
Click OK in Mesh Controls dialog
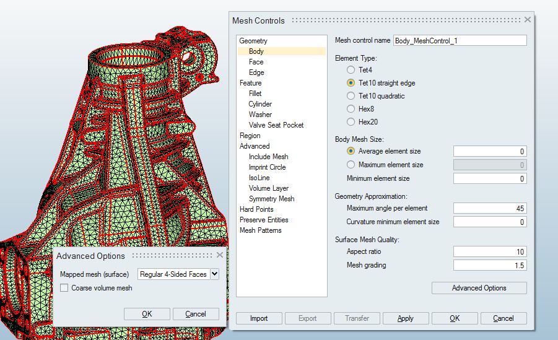(x=455, y=318)
